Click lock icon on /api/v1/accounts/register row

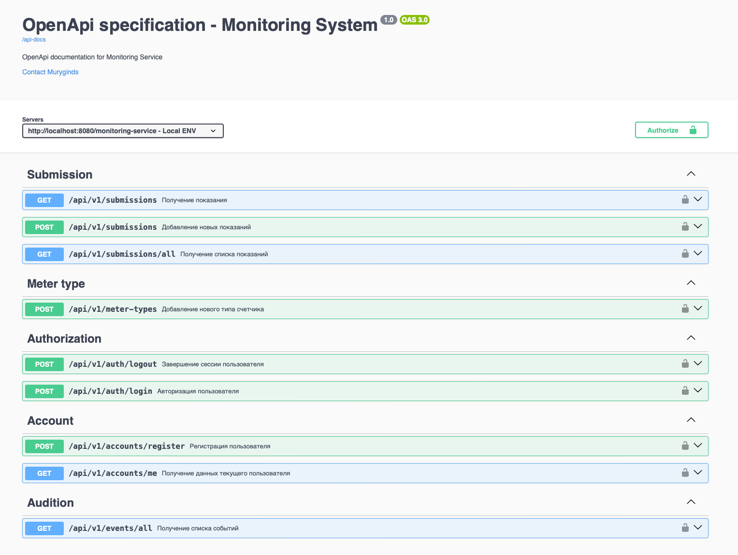685,445
